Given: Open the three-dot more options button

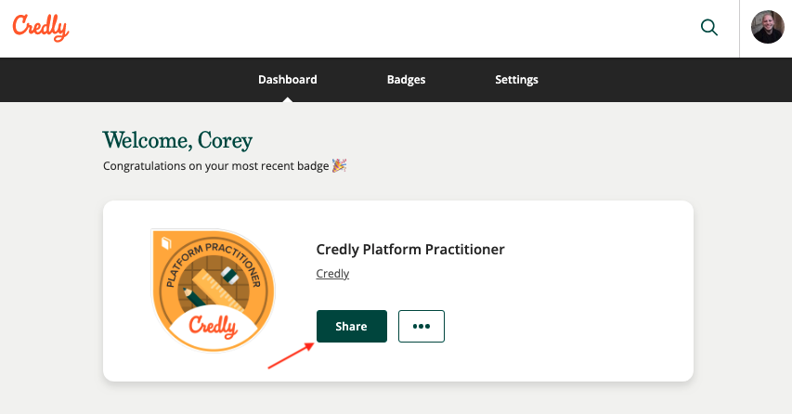Looking at the screenshot, I should click(x=422, y=326).
